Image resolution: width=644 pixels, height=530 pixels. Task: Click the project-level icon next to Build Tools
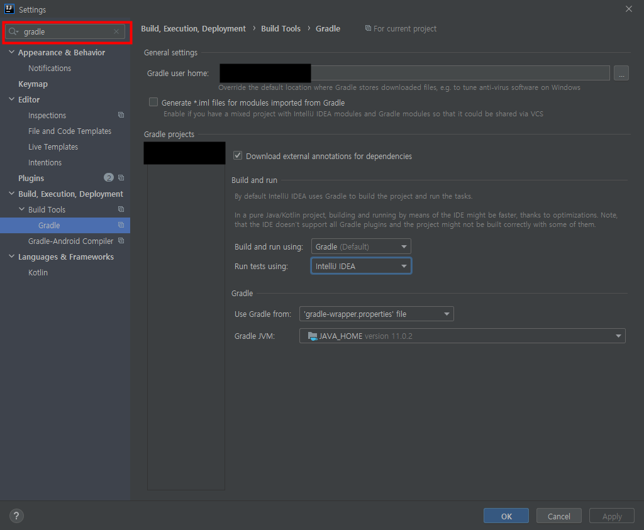click(121, 209)
